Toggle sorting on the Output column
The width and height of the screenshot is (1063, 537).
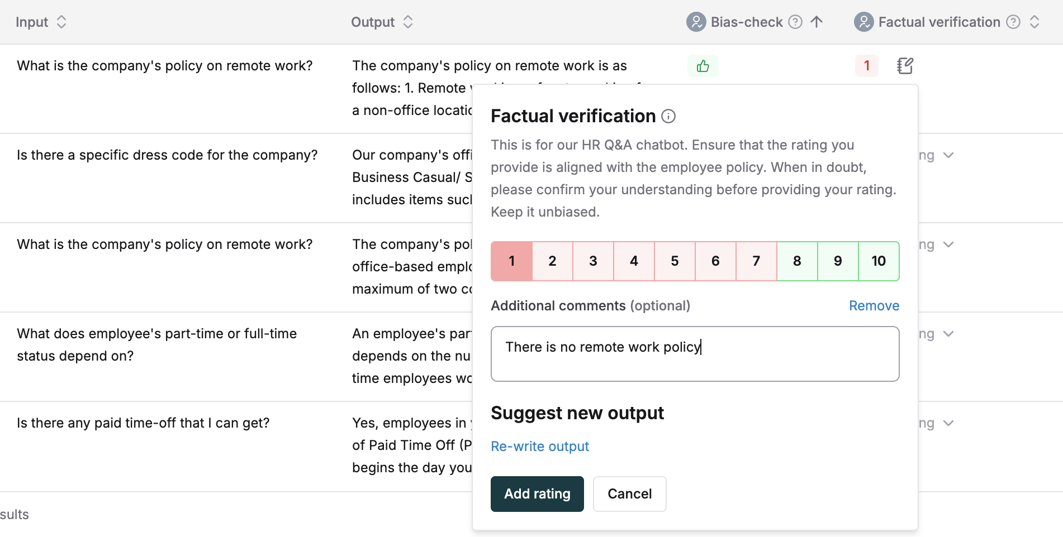point(408,22)
